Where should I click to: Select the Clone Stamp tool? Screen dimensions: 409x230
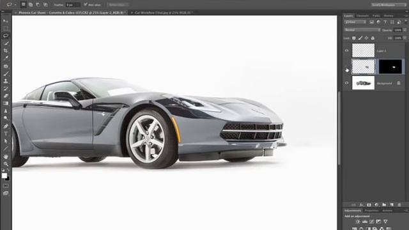coord(6,81)
